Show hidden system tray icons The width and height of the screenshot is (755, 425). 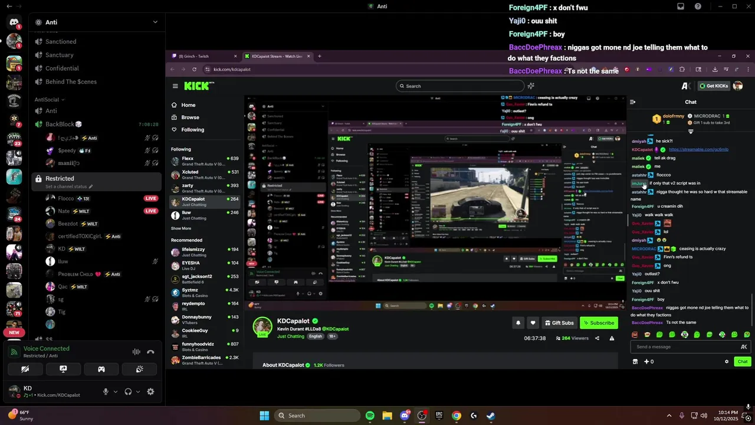[669, 416]
